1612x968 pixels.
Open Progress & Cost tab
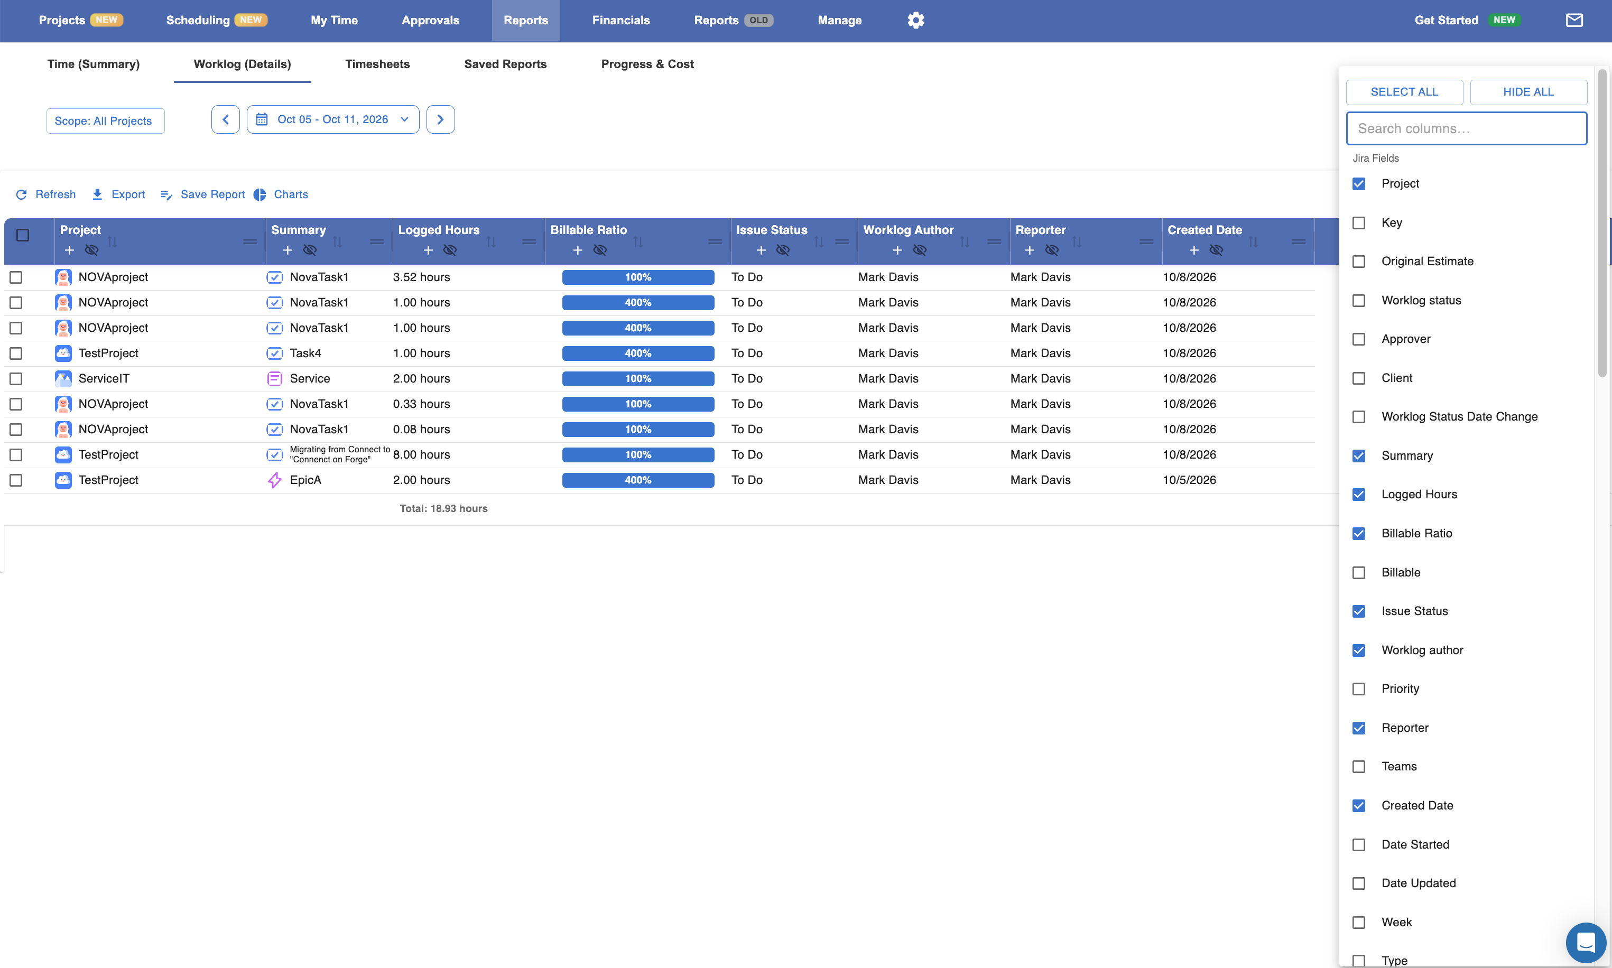click(647, 64)
